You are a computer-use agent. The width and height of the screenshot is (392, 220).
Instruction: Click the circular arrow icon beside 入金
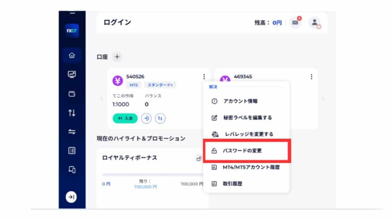146,118
